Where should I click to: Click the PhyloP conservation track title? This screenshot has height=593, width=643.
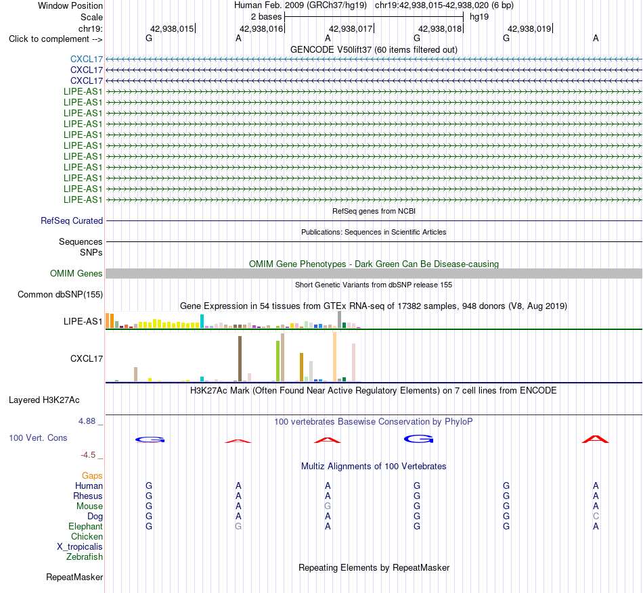tap(374, 421)
